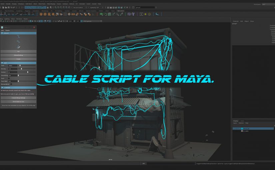Click the Undo arrow icon
This screenshot has width=275, height=170.
(x=11, y=7)
